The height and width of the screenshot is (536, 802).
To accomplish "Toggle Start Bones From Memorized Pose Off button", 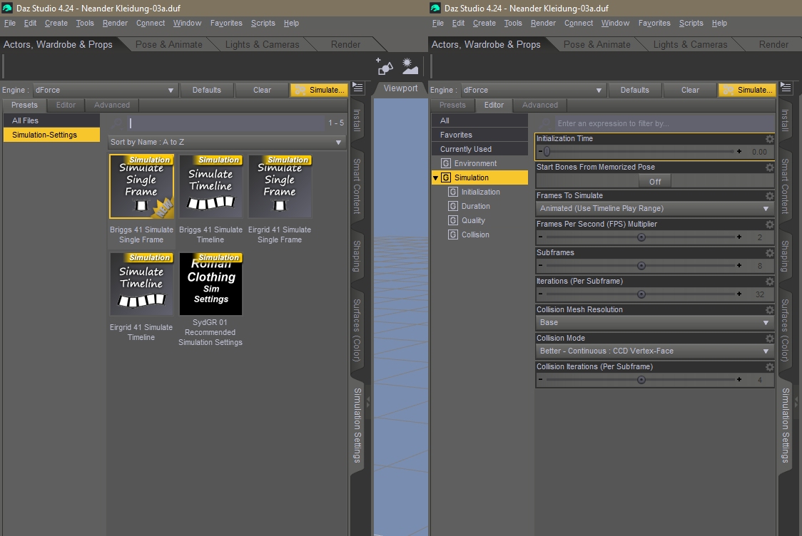I will pyautogui.click(x=655, y=181).
